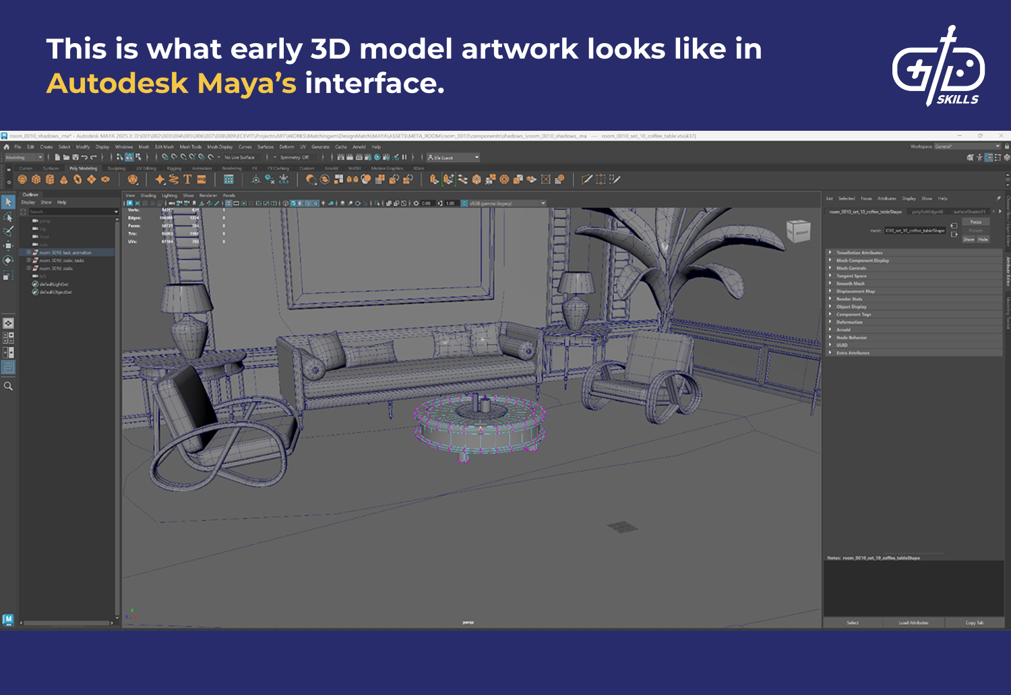Open the Modeling menu set dropdown

click(x=24, y=157)
